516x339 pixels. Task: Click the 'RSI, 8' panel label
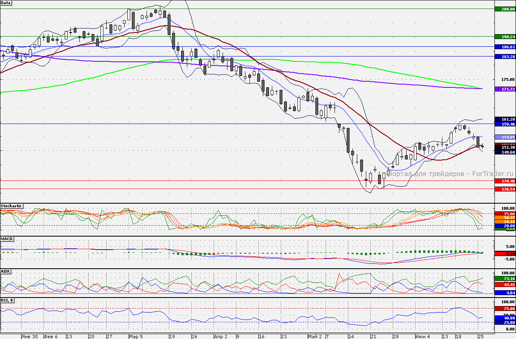point(8,300)
